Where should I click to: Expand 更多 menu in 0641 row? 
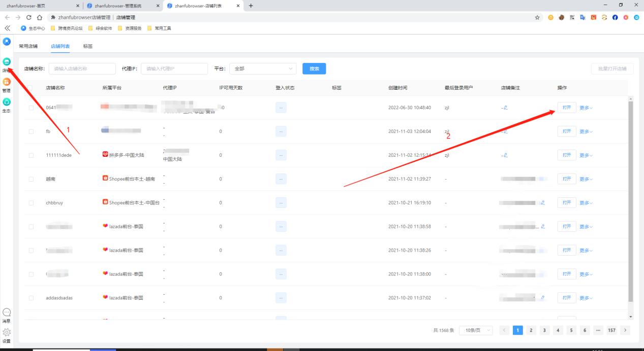586,108
